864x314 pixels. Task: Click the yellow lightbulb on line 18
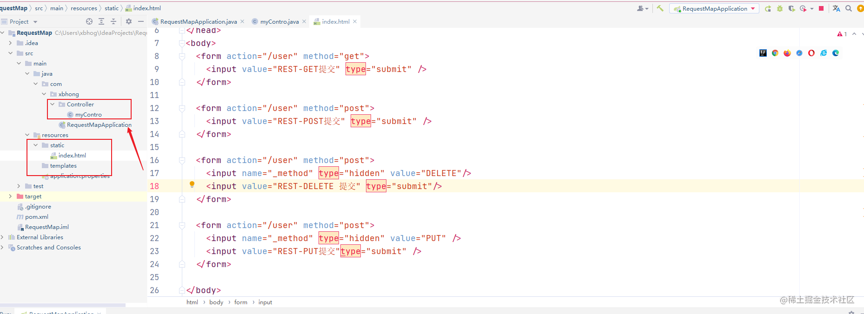[192, 184]
